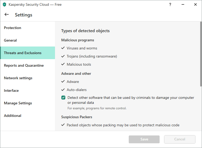Image resolution: width=202 pixels, height=148 pixels.
Task: Click checkmark beside Packed objects
Action: 63,125
